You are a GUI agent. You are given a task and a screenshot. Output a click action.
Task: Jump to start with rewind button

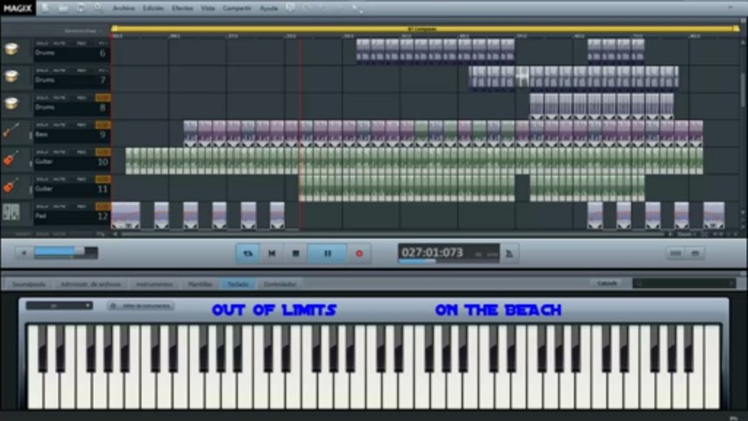click(272, 253)
